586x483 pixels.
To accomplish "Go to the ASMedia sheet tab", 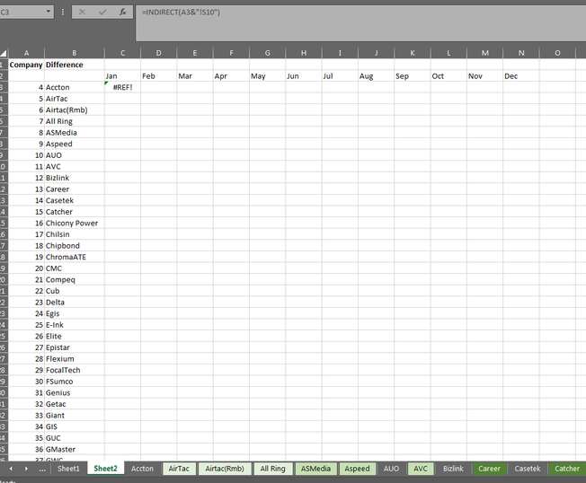I will [315, 469].
